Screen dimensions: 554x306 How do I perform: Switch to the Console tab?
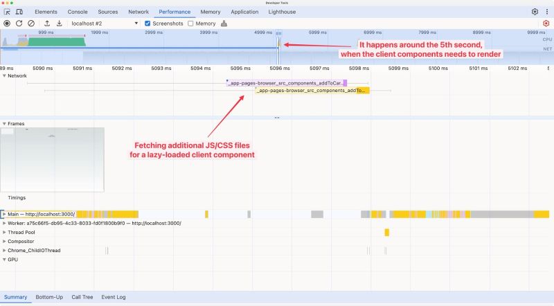click(x=78, y=12)
